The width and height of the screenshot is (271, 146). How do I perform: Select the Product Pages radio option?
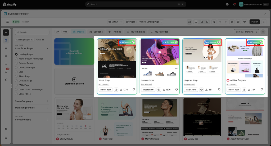(x=16, y=63)
